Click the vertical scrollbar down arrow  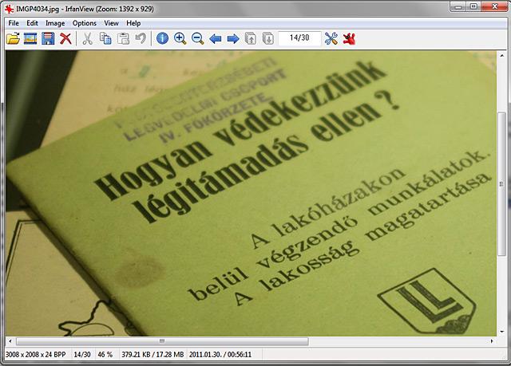click(x=501, y=332)
